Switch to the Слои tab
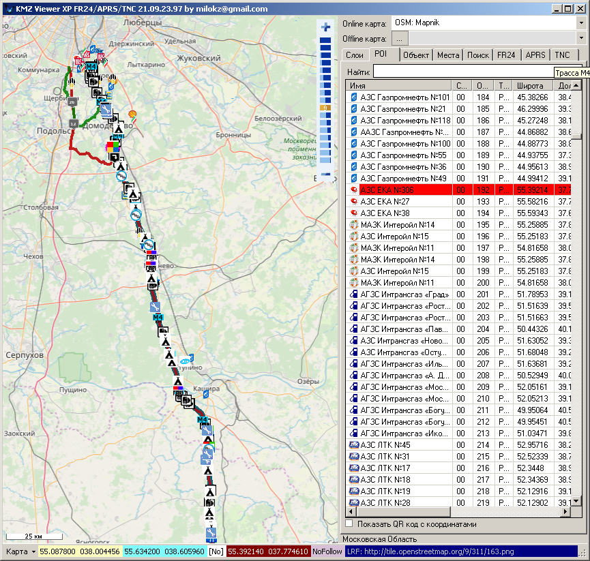 point(355,55)
